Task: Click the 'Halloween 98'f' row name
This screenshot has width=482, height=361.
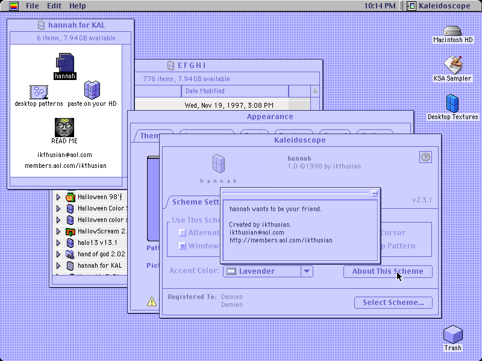Action: pyautogui.click(x=100, y=197)
